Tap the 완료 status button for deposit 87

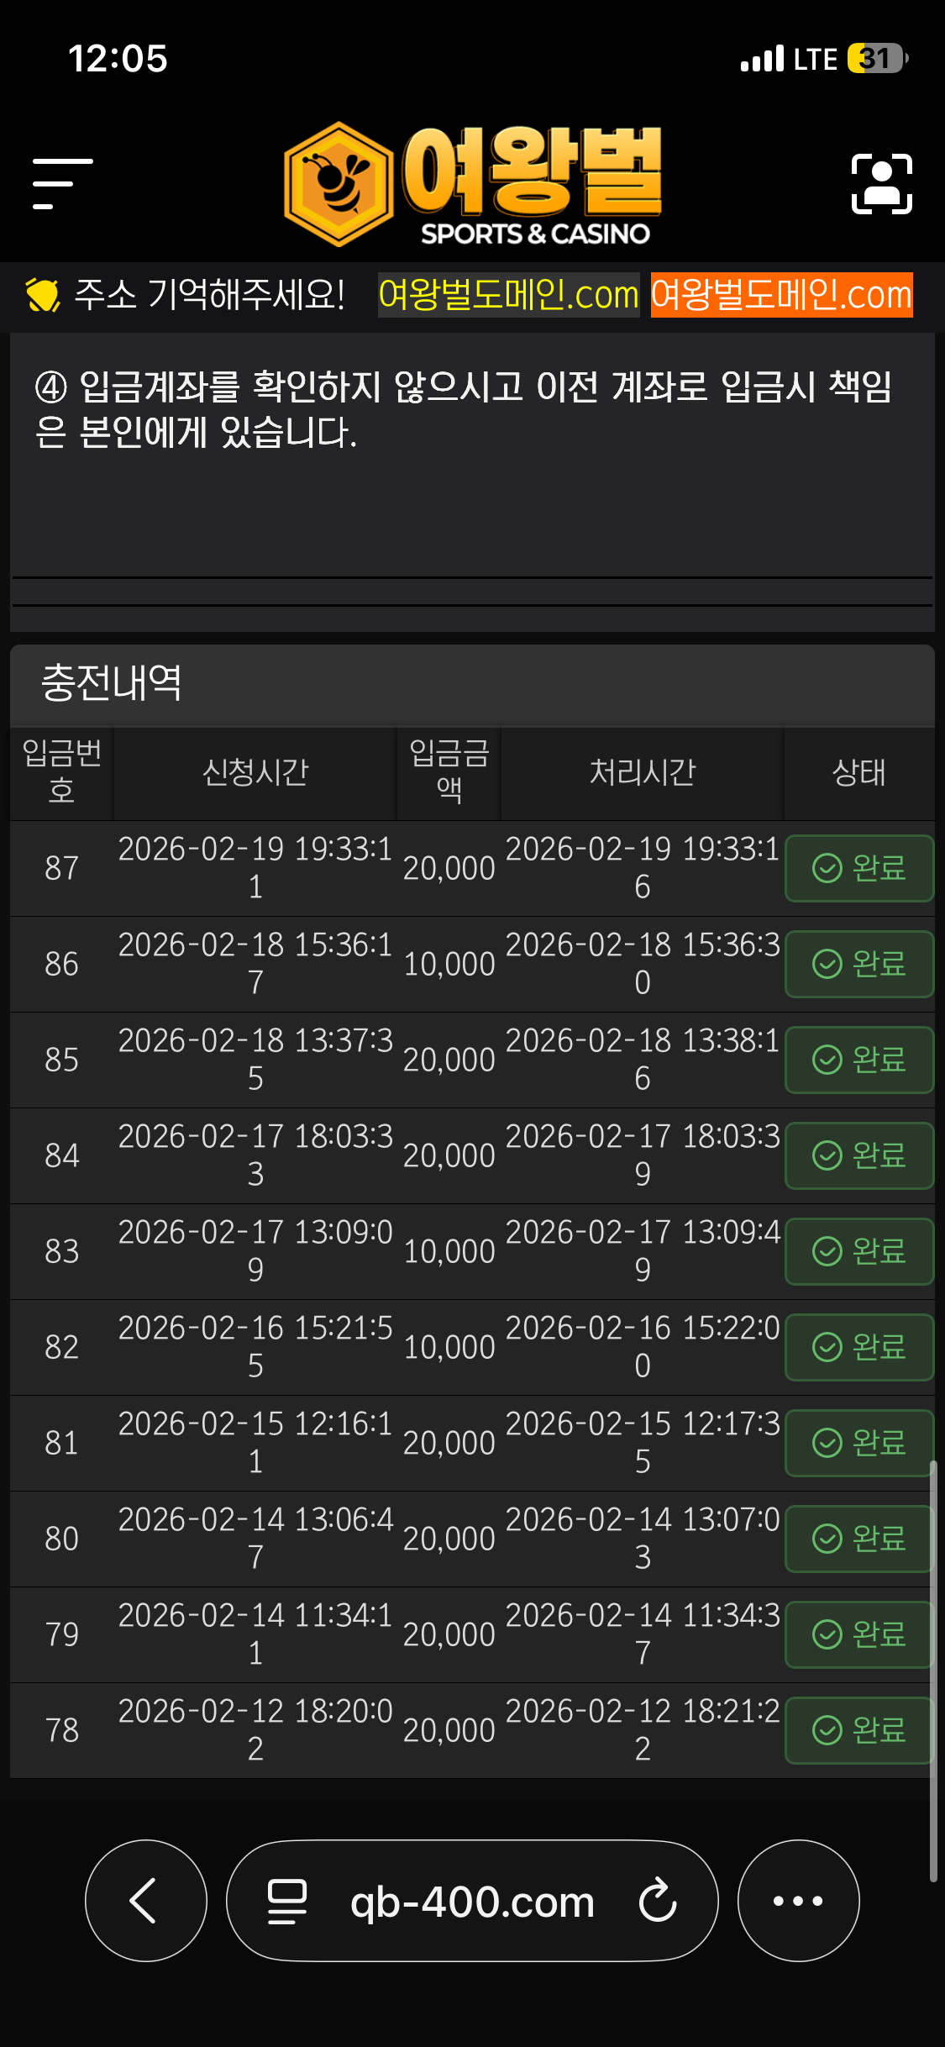click(858, 868)
